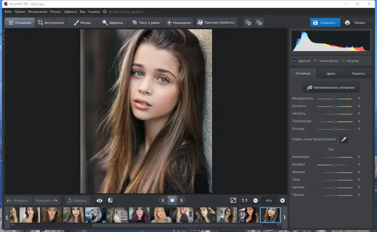Select the Негатив radio option
Image resolution: width=377 pixels, height=232 pixels.
(x=344, y=61)
